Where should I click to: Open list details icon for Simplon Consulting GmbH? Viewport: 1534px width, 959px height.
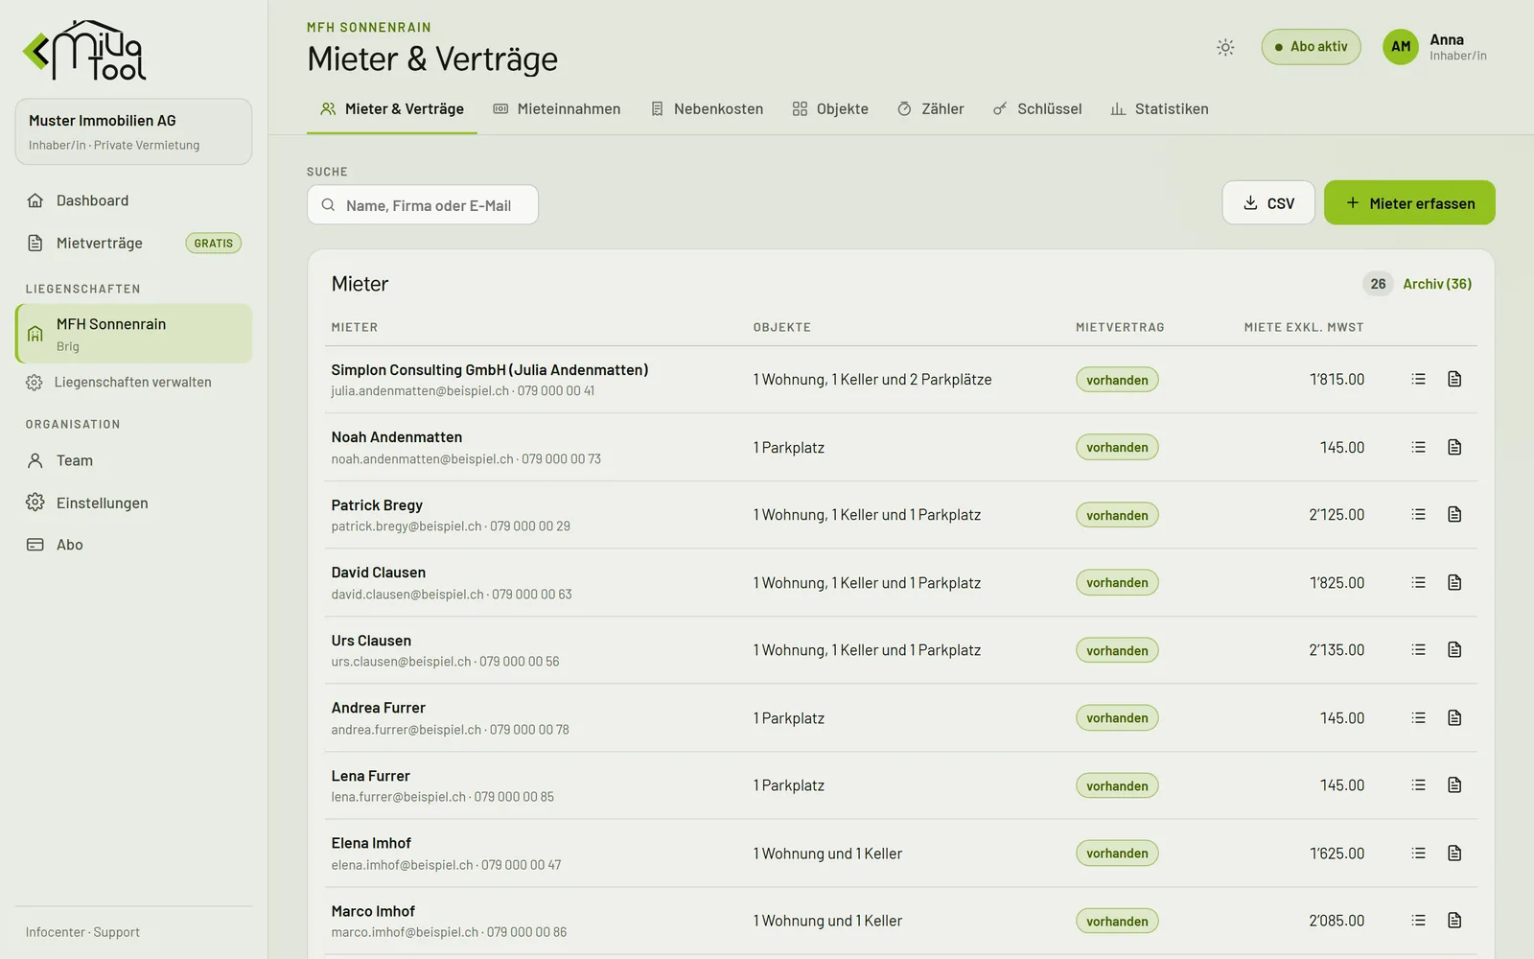point(1419,379)
